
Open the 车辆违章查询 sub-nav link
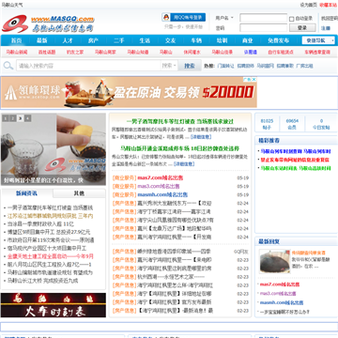[x=317, y=53]
